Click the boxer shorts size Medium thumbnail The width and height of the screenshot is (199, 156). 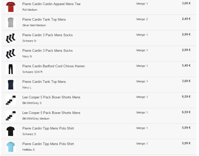pyautogui.click(x=10, y=116)
